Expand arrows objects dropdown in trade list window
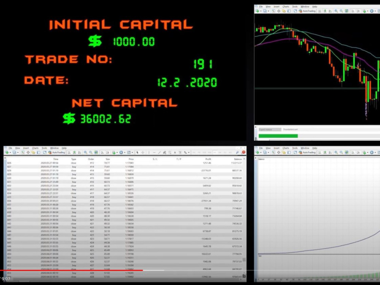Image resolution: width=380 pixels, height=285 pixels. pyautogui.click(x=188, y=152)
